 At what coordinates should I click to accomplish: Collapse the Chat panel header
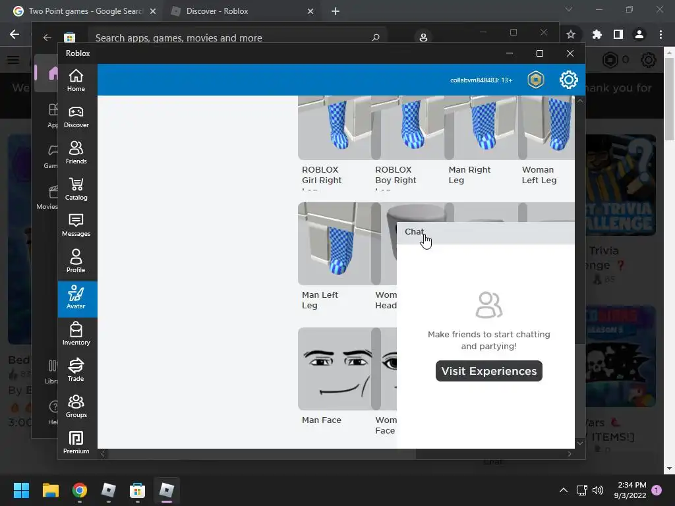[x=486, y=233]
